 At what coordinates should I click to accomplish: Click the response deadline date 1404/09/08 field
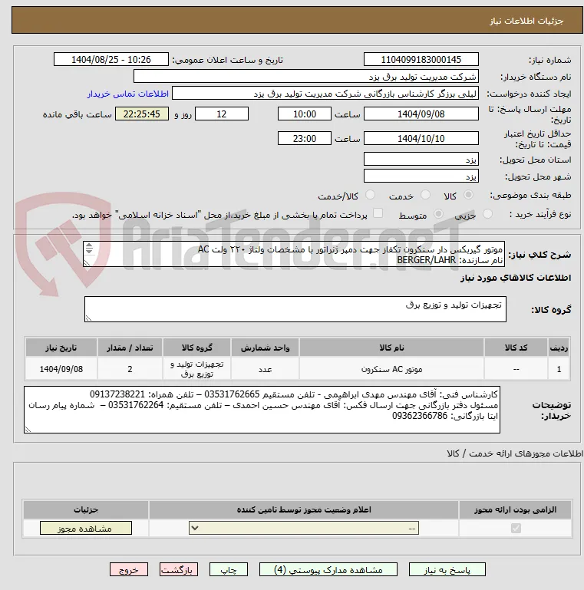(x=421, y=114)
